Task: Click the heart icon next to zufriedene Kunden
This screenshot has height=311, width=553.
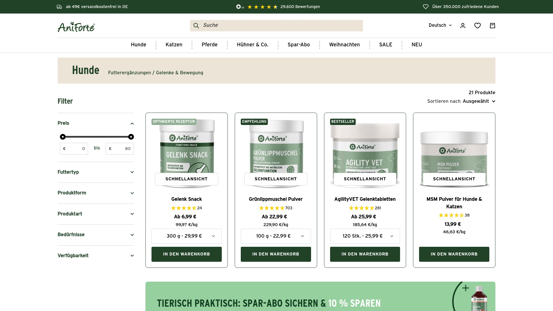Action: tap(426, 6)
